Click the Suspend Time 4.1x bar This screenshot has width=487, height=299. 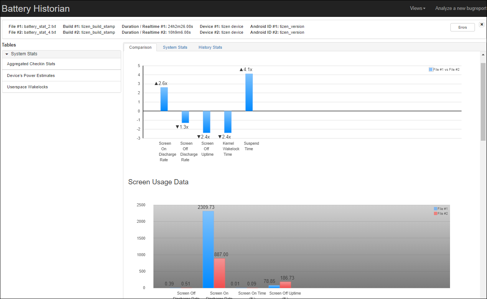coord(249,92)
